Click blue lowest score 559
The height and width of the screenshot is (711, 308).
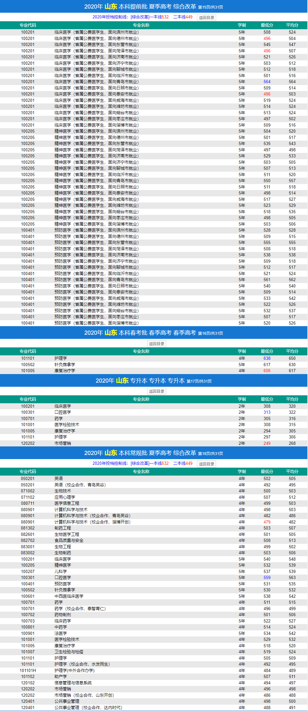tap(267, 577)
